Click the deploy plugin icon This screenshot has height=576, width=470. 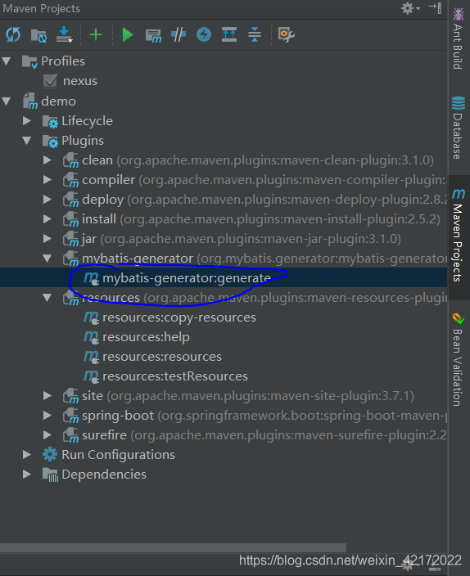click(70, 200)
